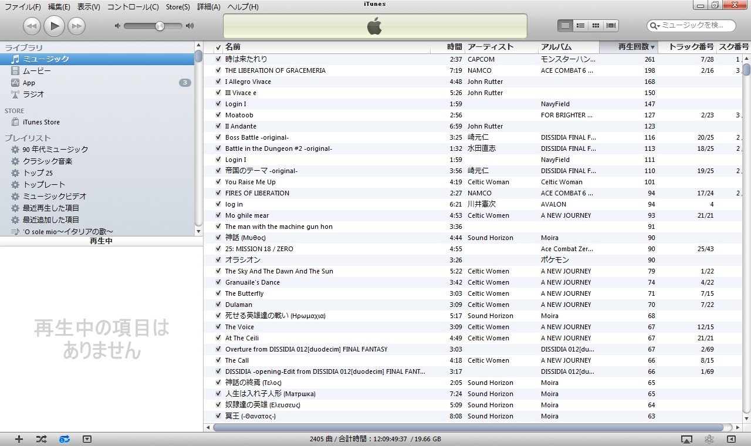Open 表示(V) menu
The height and width of the screenshot is (446, 751).
click(89, 7)
